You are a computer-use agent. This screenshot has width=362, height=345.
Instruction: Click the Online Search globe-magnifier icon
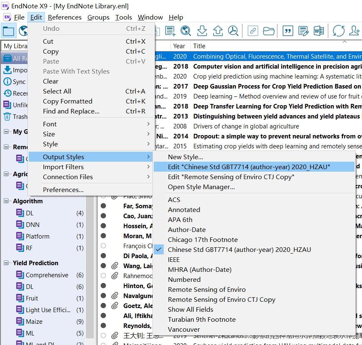[186, 31]
